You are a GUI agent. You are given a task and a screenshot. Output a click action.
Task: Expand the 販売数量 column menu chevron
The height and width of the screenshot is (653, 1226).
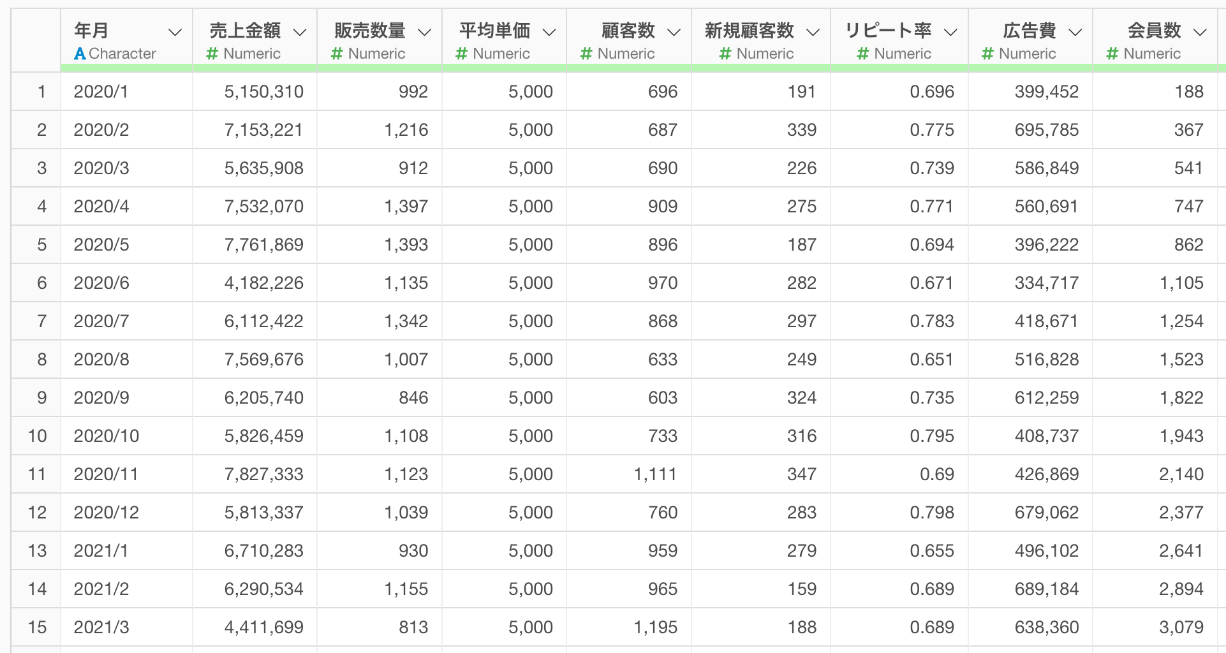(x=424, y=32)
